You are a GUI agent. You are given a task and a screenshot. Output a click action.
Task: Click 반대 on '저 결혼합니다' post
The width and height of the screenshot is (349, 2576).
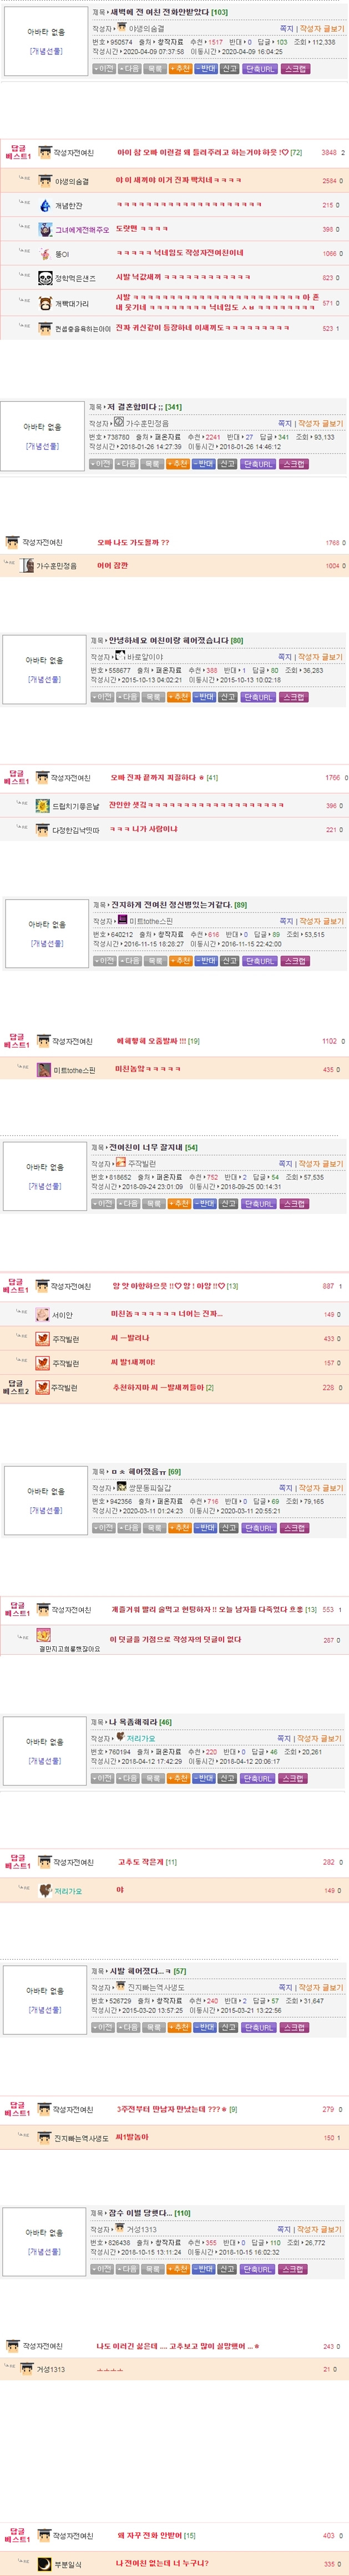click(x=203, y=464)
